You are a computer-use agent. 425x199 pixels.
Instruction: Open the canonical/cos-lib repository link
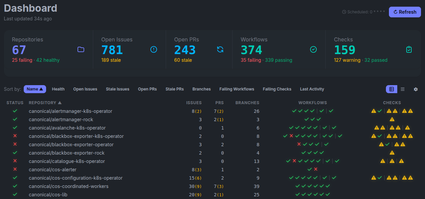pos(48,195)
